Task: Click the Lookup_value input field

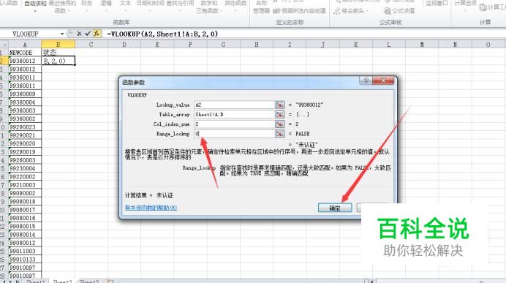Action: [x=234, y=105]
